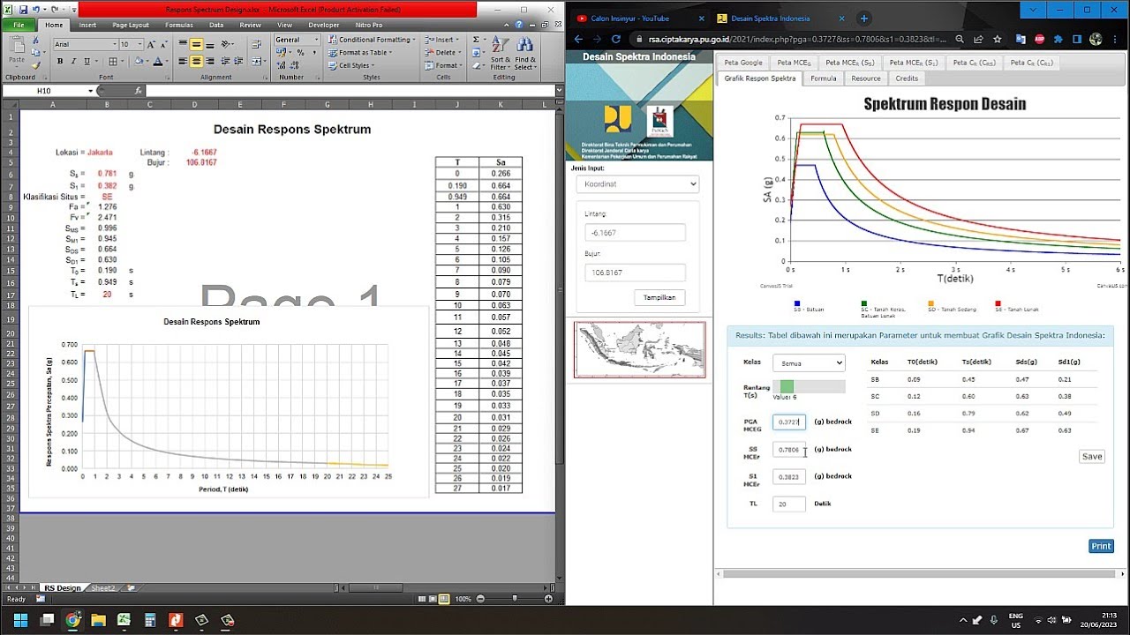Switch to the Peta Google tab

click(743, 63)
